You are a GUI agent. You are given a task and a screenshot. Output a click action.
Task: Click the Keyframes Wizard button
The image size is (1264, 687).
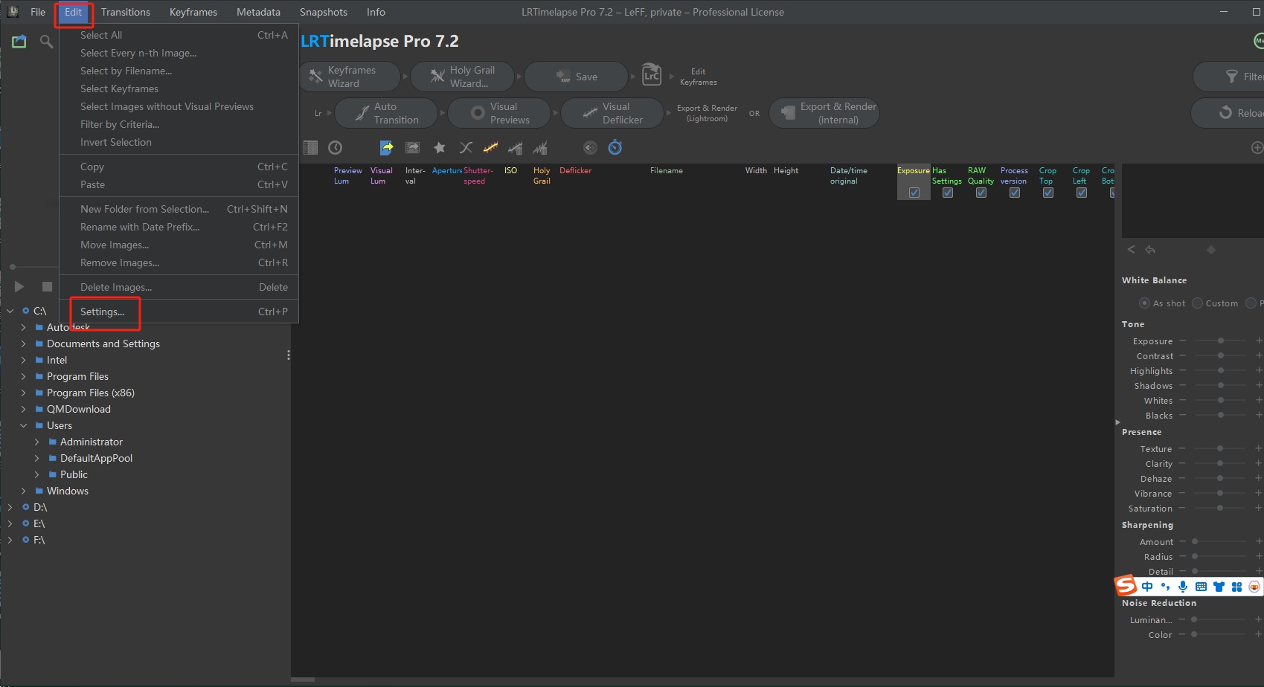[350, 77]
